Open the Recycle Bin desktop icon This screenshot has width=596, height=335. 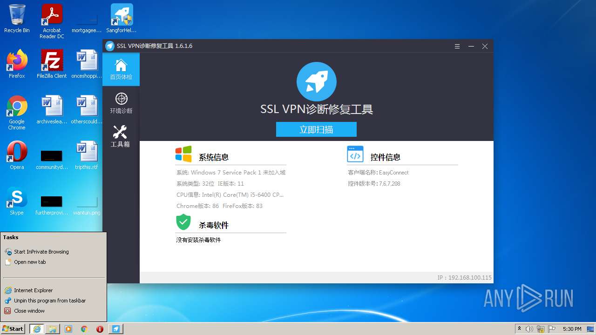(17, 19)
